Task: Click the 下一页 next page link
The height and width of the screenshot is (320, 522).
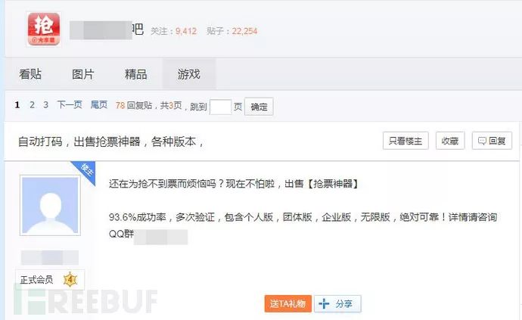Action: click(70, 105)
